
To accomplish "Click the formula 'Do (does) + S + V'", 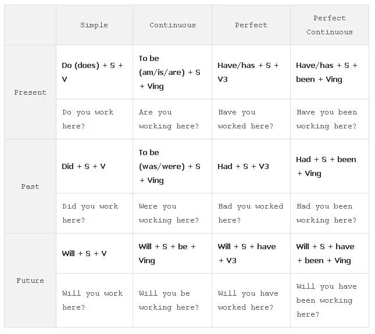I will point(93,72).
